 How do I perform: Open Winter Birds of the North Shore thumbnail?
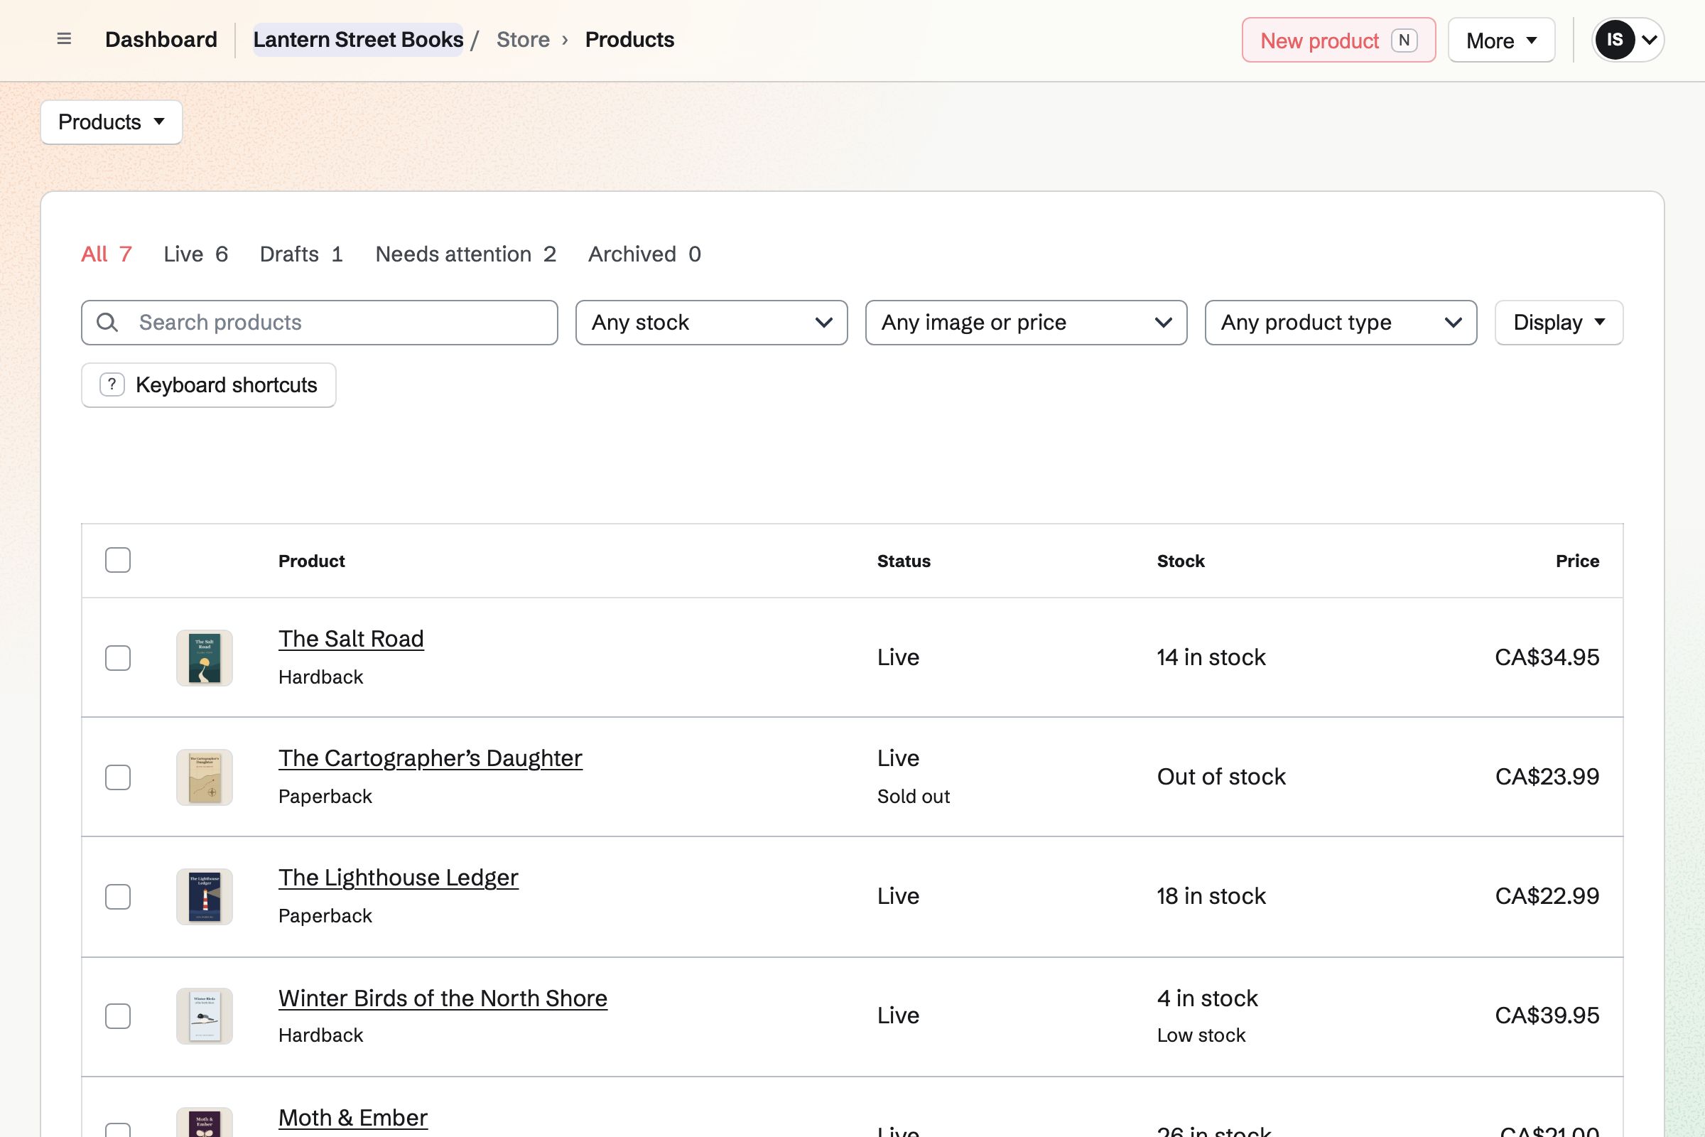[x=205, y=1016]
